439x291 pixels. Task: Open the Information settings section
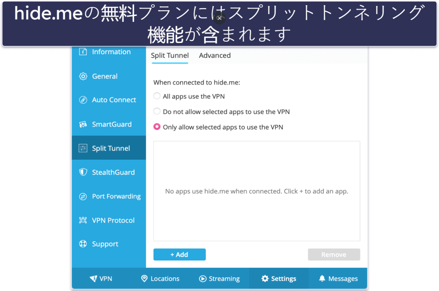111,52
